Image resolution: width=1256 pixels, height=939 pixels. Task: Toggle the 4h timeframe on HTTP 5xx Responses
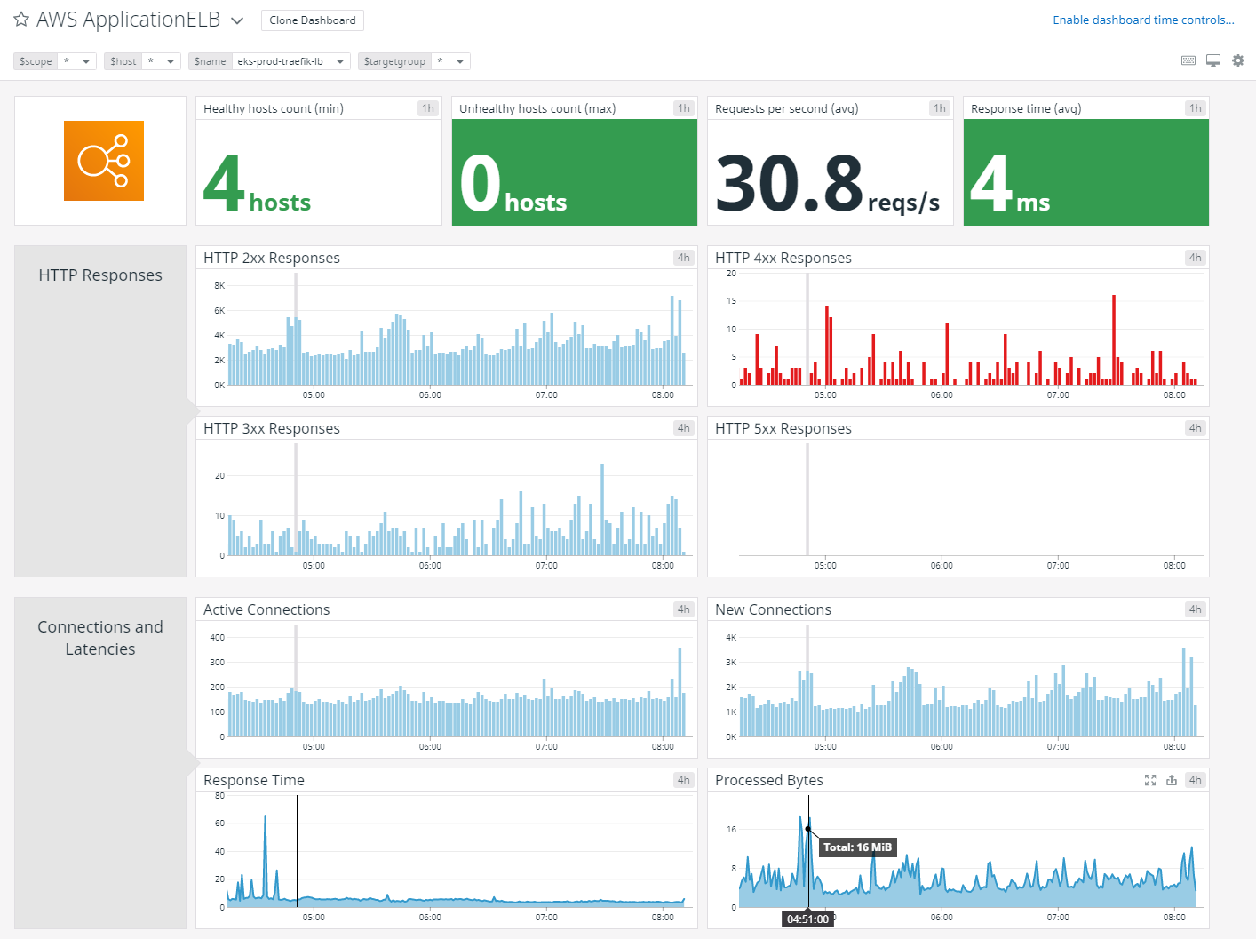tap(1196, 427)
